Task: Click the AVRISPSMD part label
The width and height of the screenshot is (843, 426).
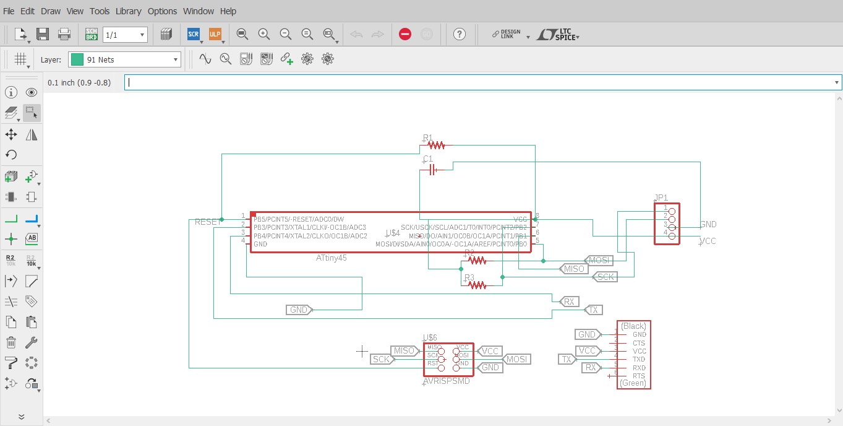Action: click(447, 381)
